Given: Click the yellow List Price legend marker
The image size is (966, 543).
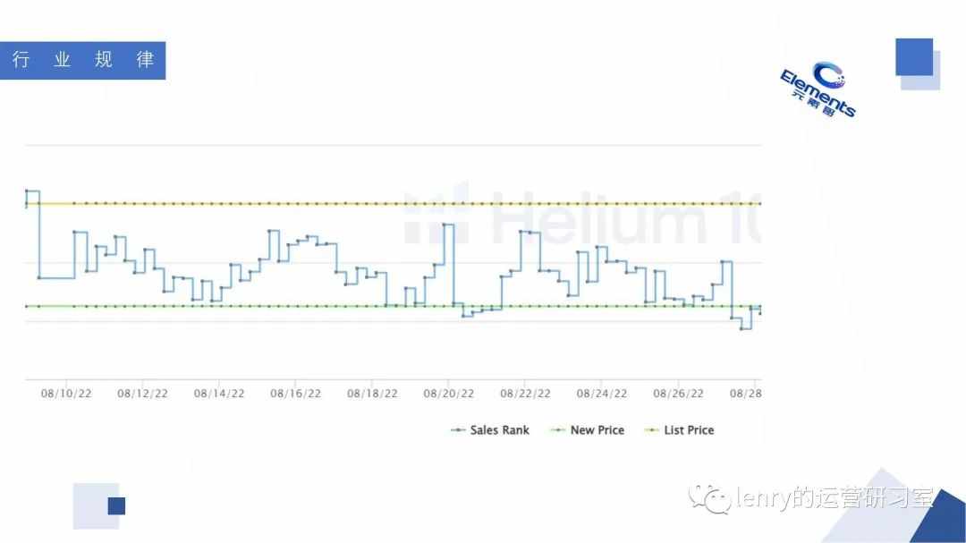Looking at the screenshot, I should click(x=650, y=430).
